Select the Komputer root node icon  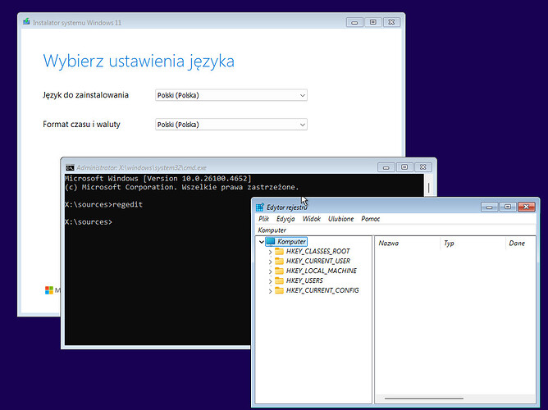270,241
